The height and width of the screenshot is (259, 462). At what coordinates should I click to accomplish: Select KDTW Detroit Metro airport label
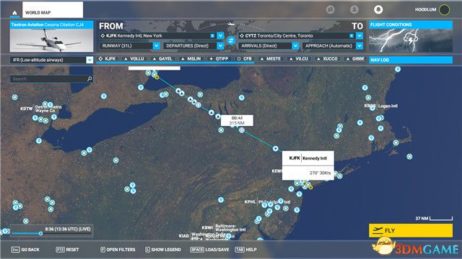(41, 109)
